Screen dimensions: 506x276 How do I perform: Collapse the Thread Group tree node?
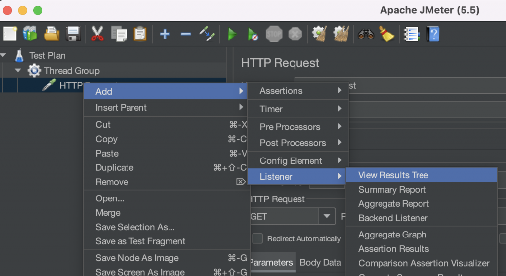(x=18, y=71)
